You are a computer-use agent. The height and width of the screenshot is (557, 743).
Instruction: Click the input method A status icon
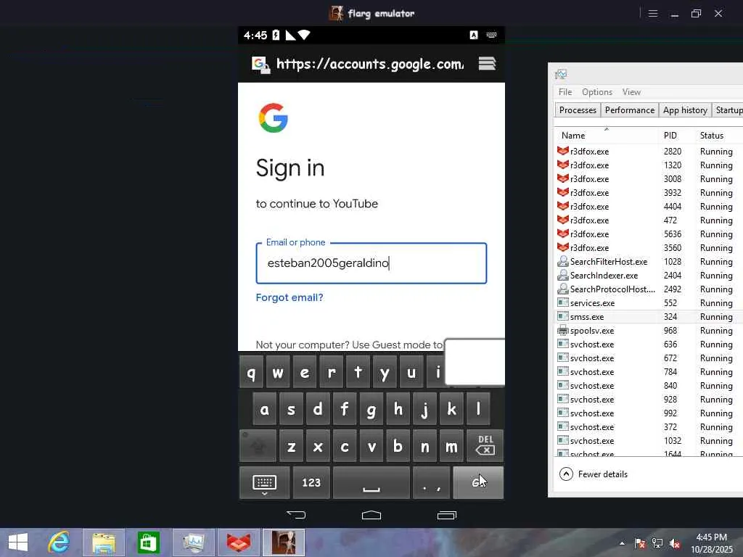tap(473, 35)
